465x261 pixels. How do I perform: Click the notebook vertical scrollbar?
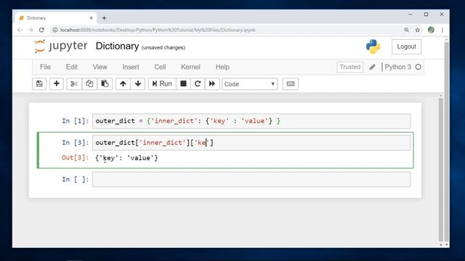click(441, 170)
